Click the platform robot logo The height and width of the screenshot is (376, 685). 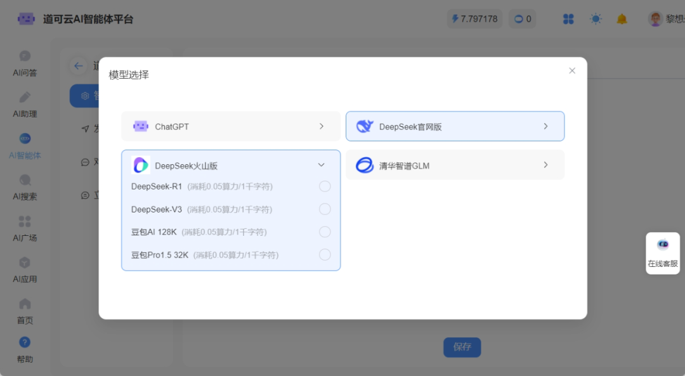[27, 19]
